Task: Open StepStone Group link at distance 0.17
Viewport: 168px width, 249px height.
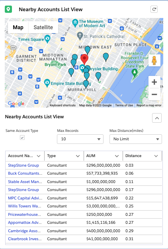Action: [23, 189]
